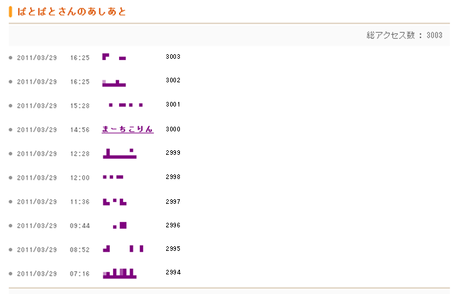Open the visitor link for access number 3002
The width and height of the screenshot is (456, 294).
pyautogui.click(x=114, y=82)
